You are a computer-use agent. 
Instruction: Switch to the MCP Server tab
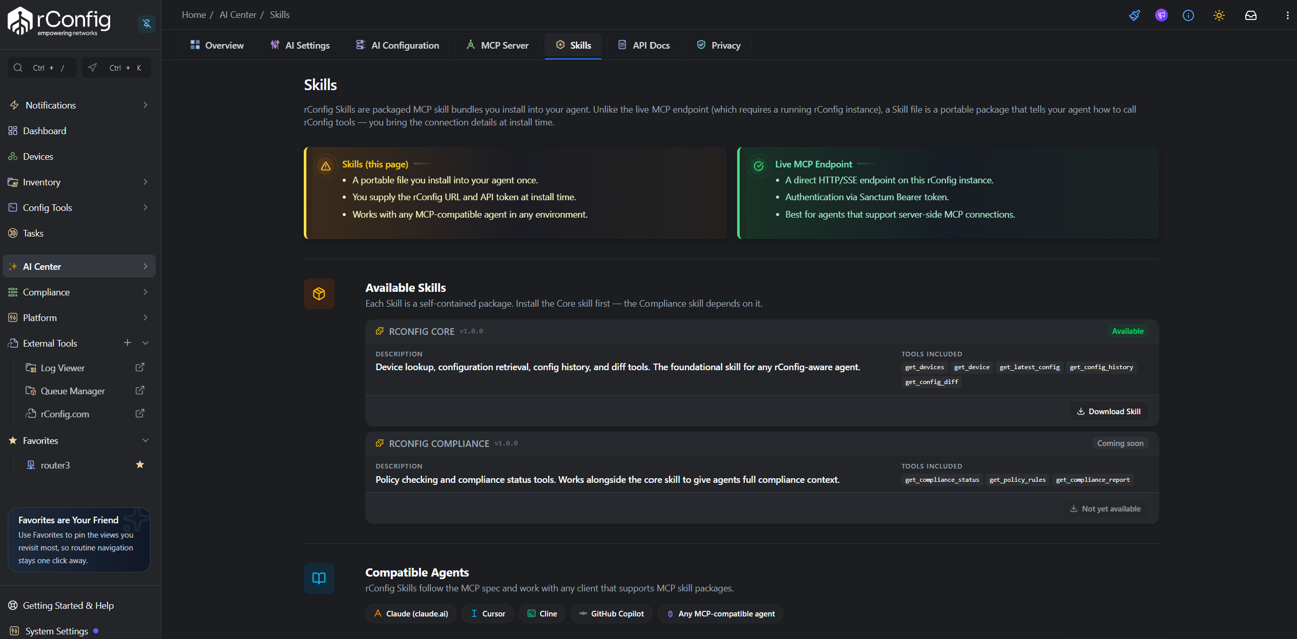pyautogui.click(x=497, y=45)
